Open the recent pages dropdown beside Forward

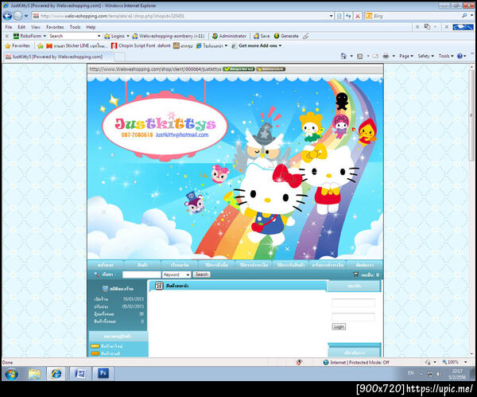coord(26,16)
